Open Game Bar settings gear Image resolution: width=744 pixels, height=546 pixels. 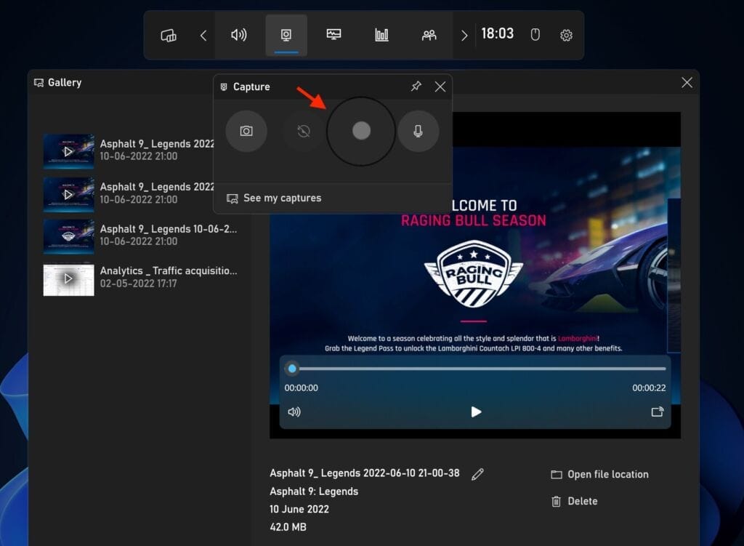(566, 35)
